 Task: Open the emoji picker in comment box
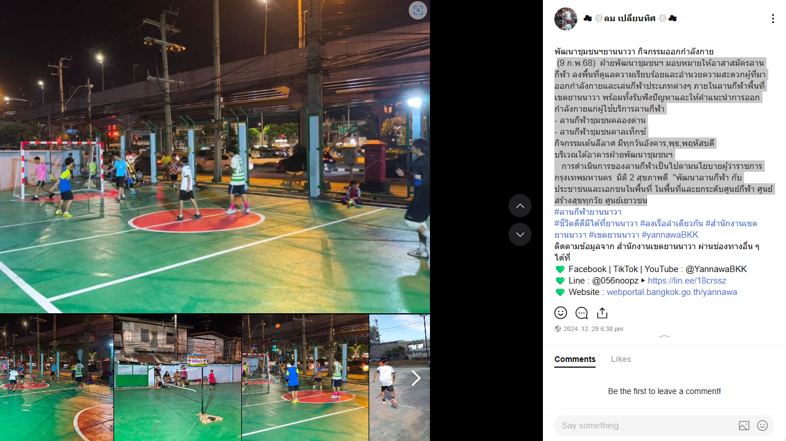click(762, 426)
